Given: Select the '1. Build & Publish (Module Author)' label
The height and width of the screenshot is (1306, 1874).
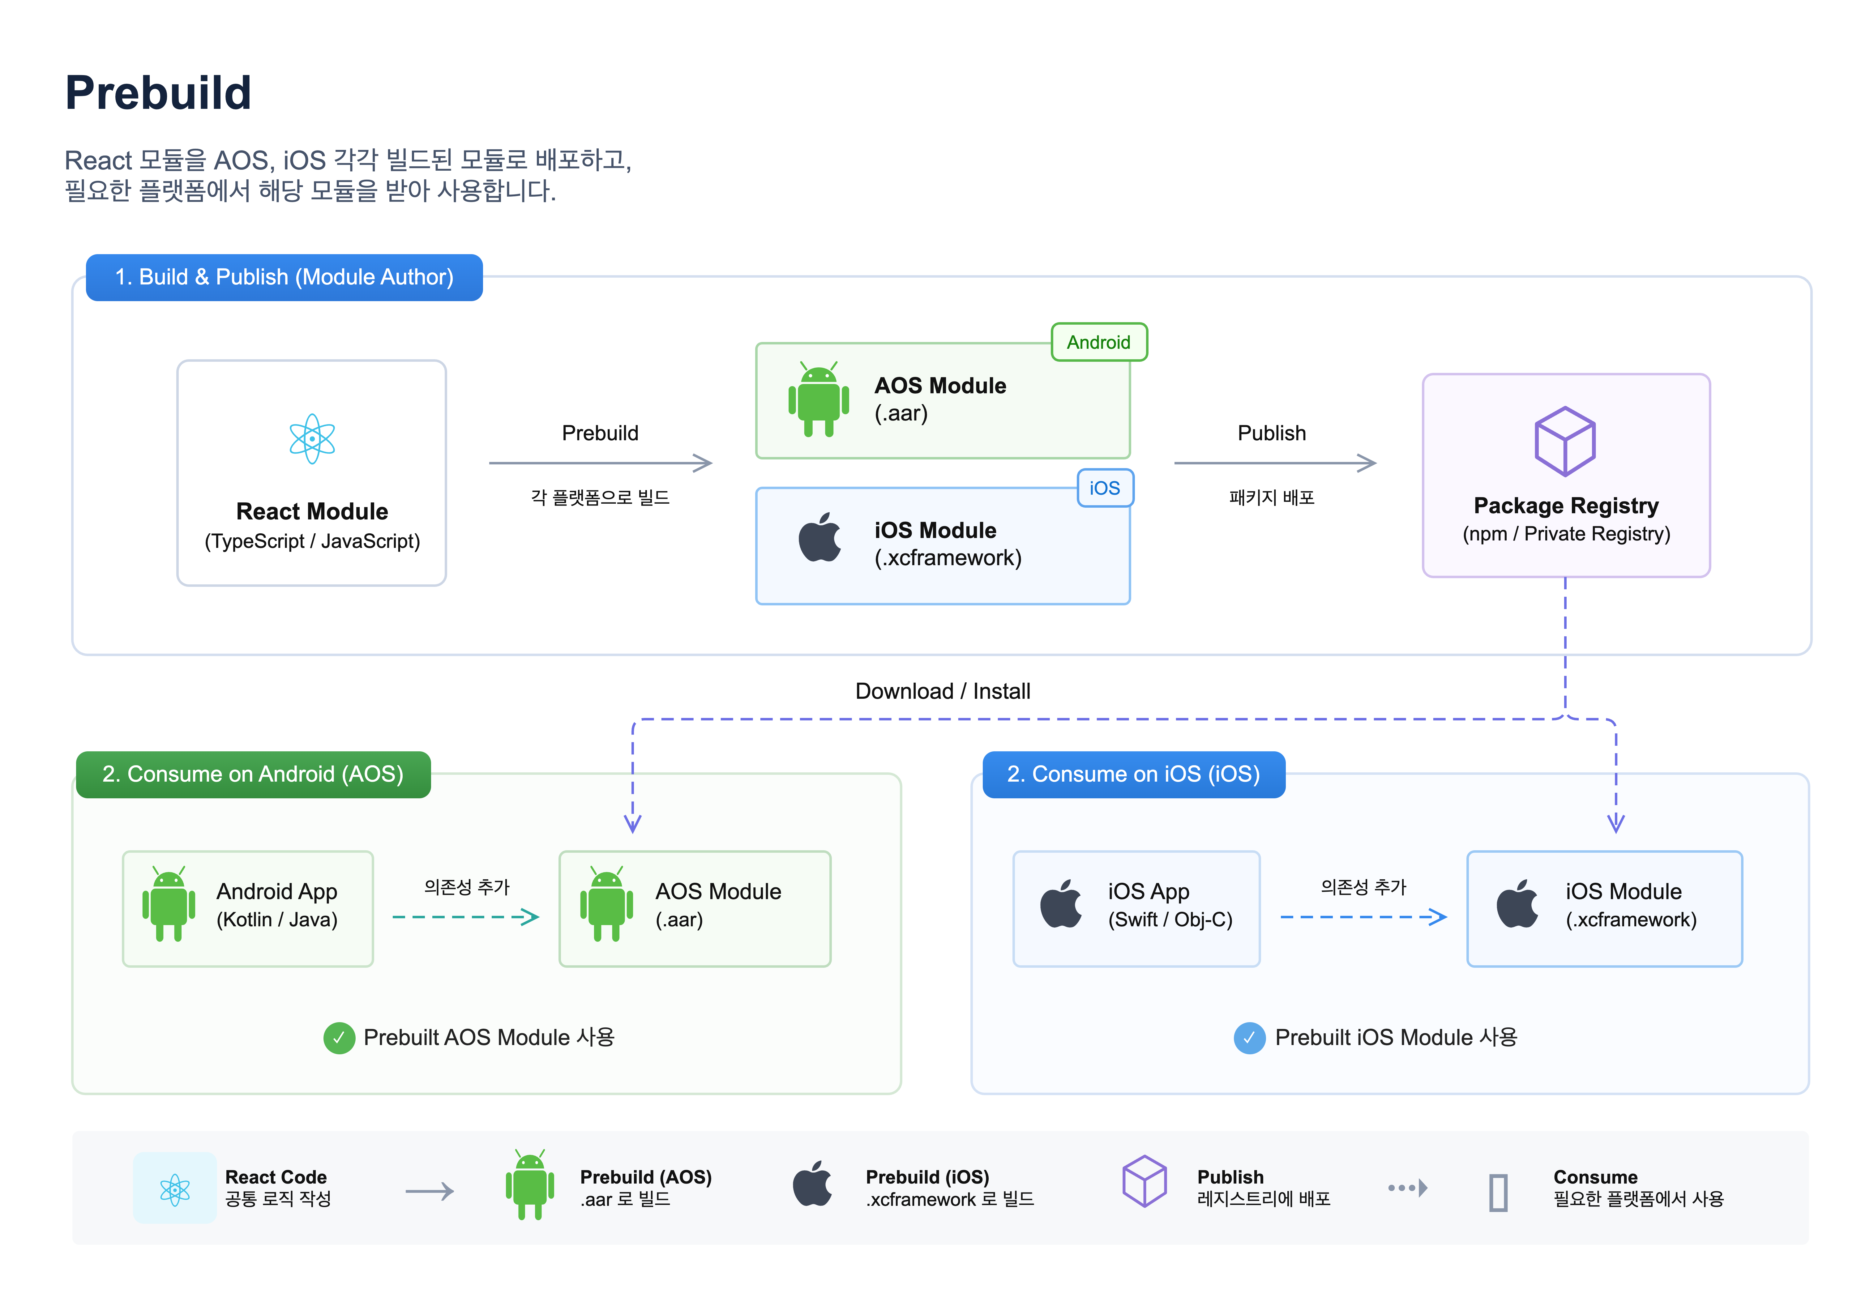Looking at the screenshot, I should click(x=284, y=278).
